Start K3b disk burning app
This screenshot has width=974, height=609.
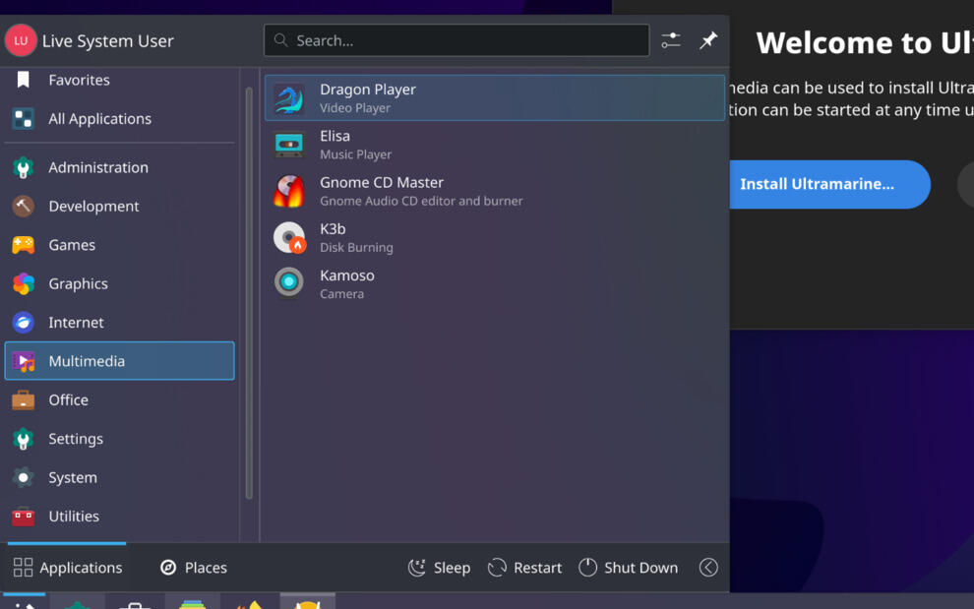[x=495, y=237]
